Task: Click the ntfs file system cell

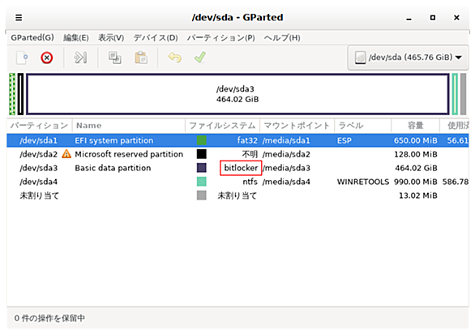Action: [250, 182]
